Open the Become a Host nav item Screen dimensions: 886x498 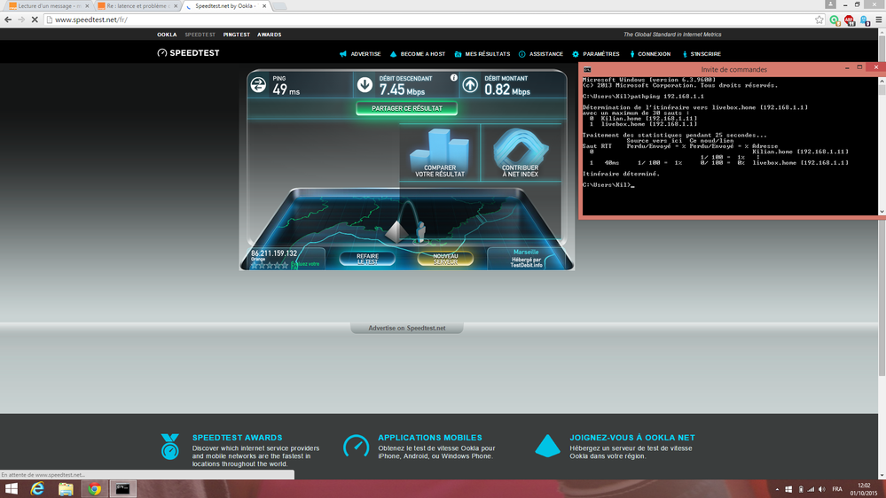(418, 54)
